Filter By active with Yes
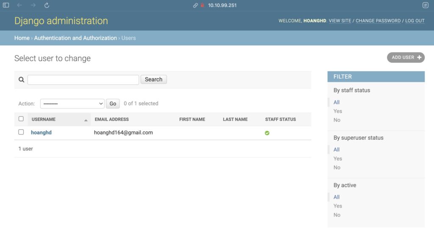 click(338, 206)
